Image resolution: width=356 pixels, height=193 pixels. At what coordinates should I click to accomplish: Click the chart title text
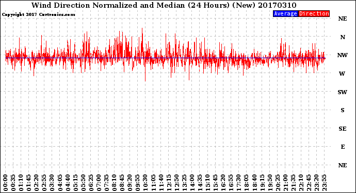click(164, 5)
